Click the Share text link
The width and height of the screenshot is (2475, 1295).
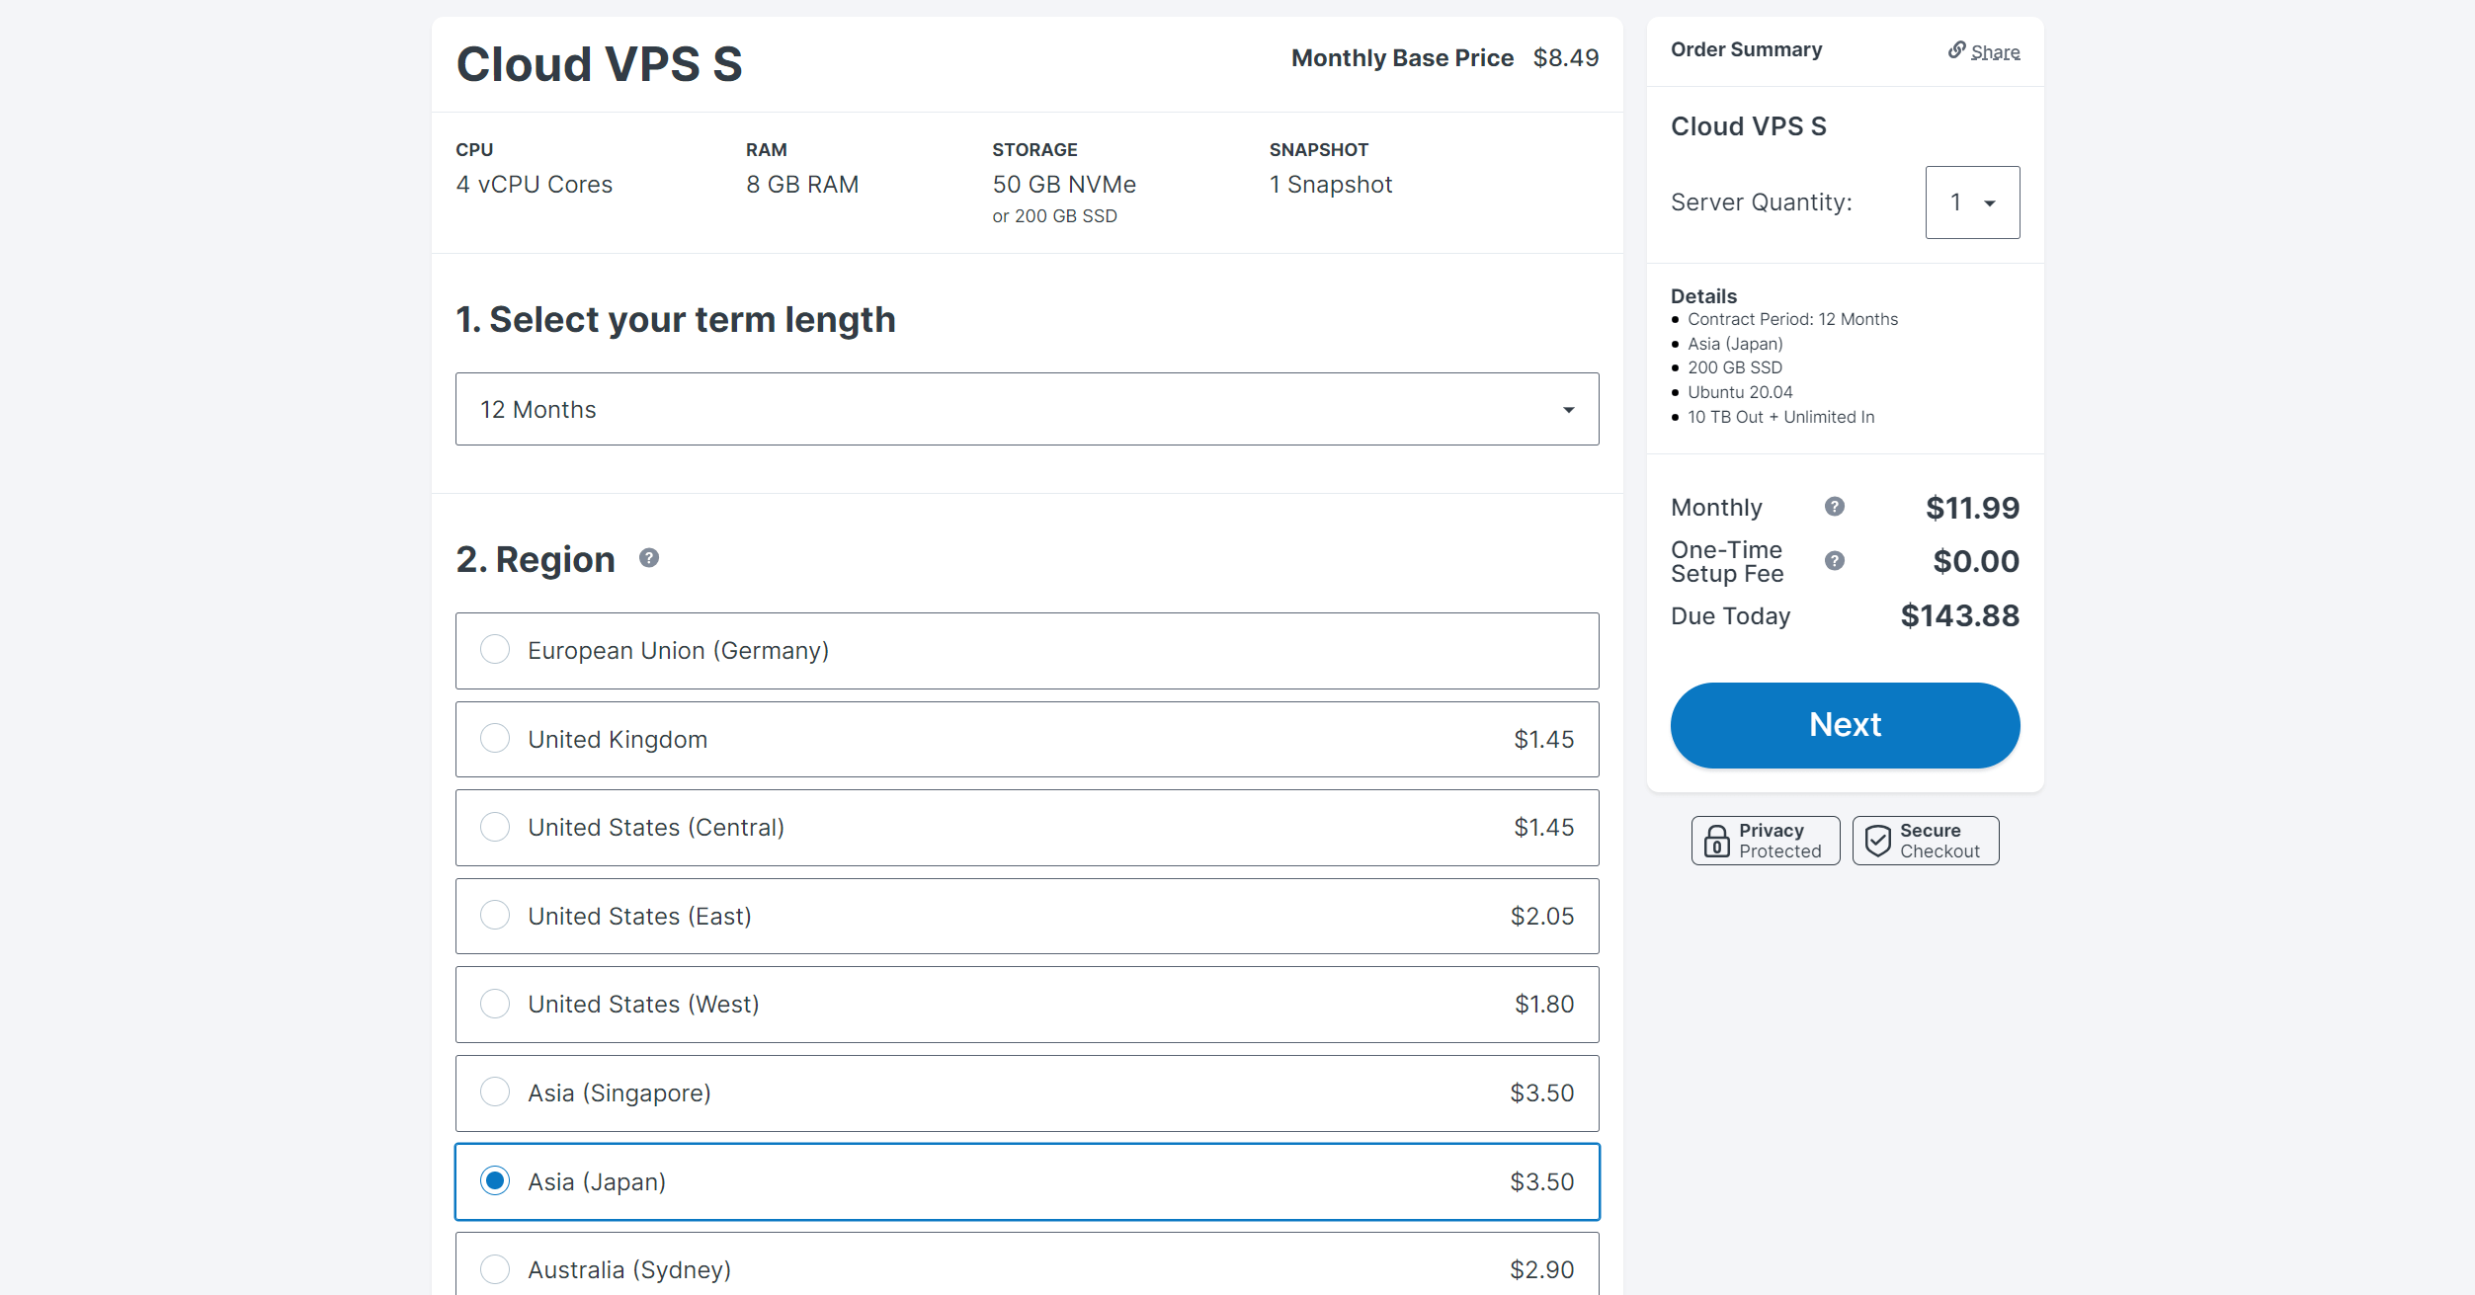(x=1995, y=52)
